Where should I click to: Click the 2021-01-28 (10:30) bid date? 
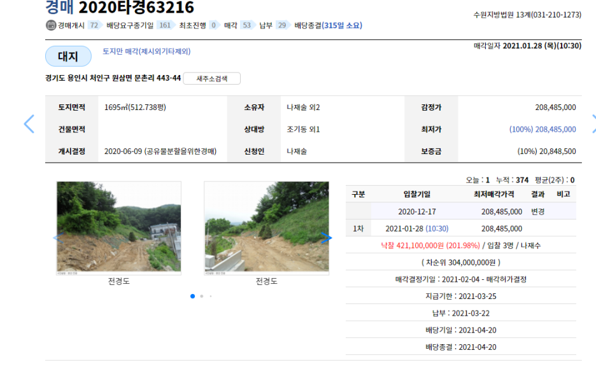(417, 228)
